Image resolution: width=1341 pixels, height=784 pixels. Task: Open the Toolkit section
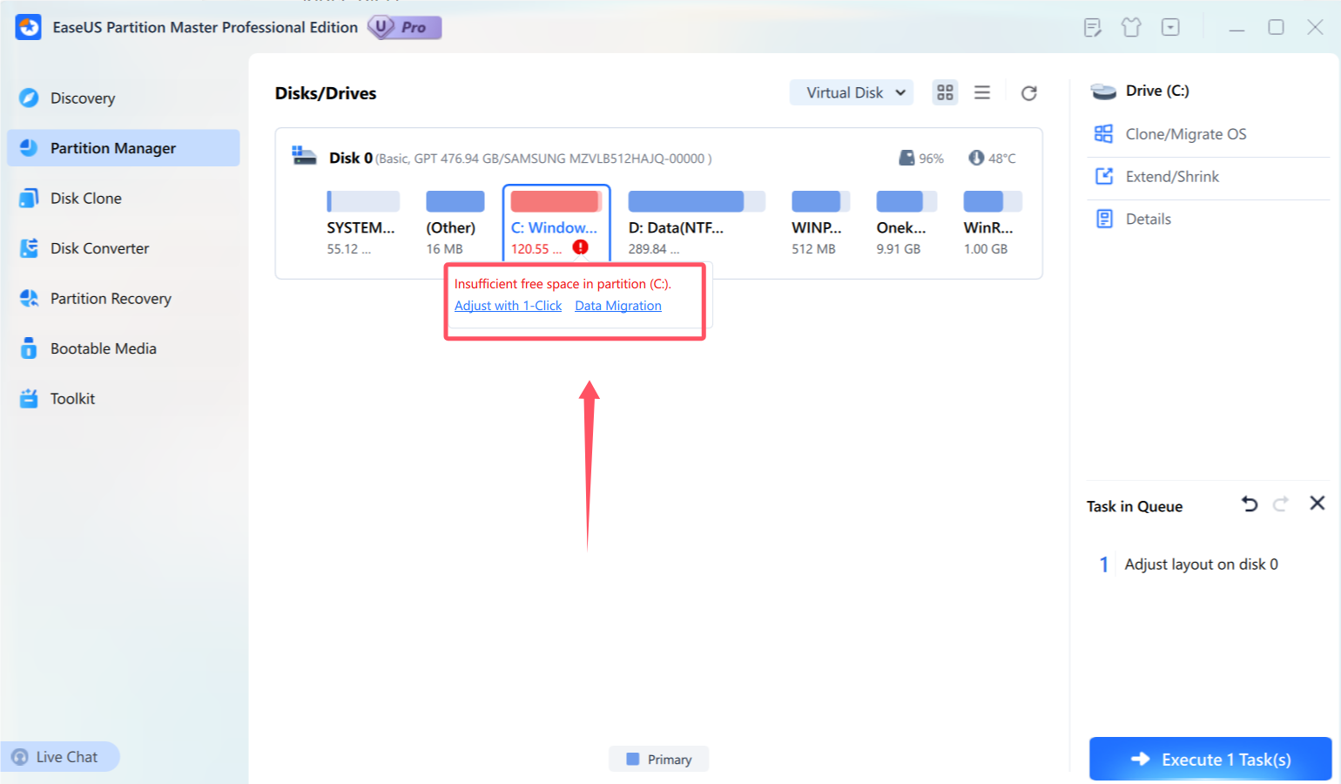(122, 399)
